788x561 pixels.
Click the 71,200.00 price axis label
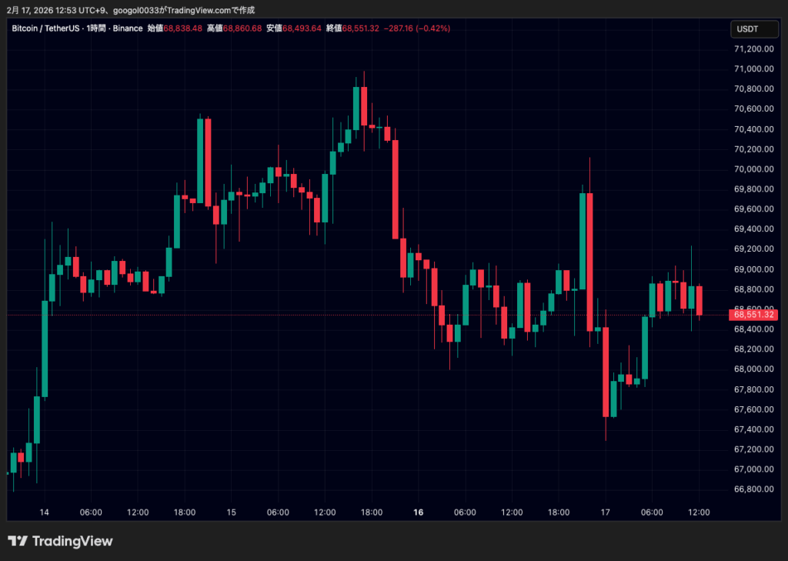click(753, 48)
